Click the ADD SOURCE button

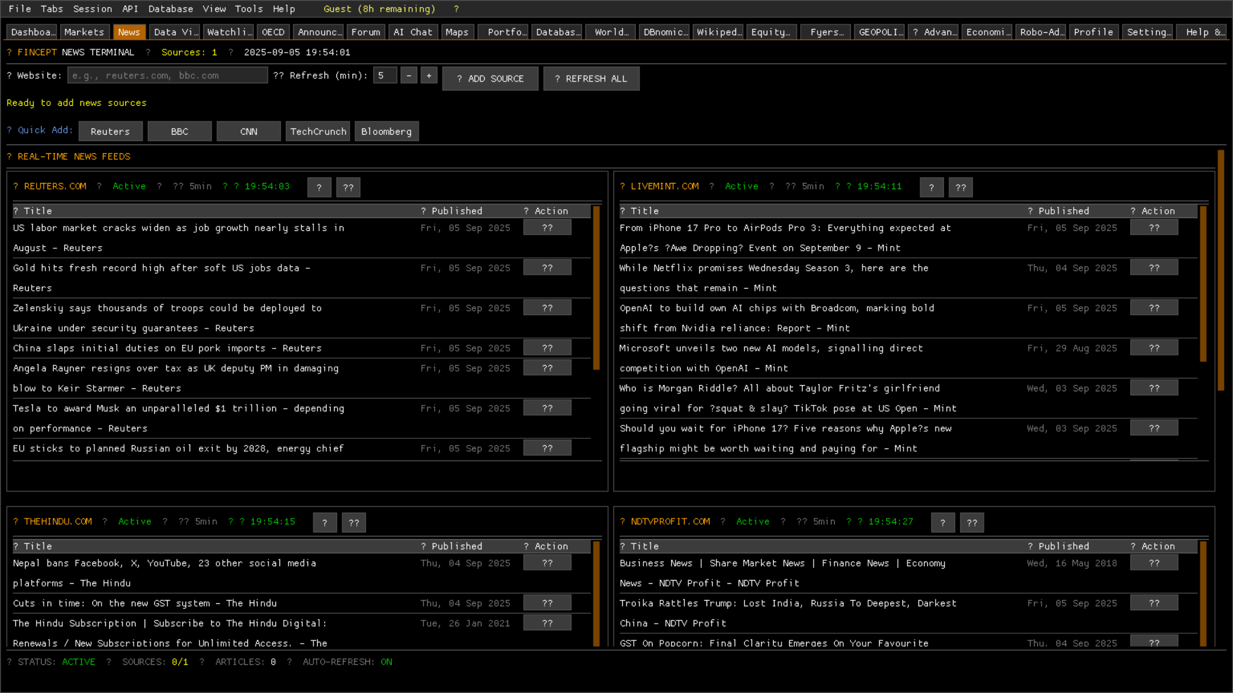(490, 78)
